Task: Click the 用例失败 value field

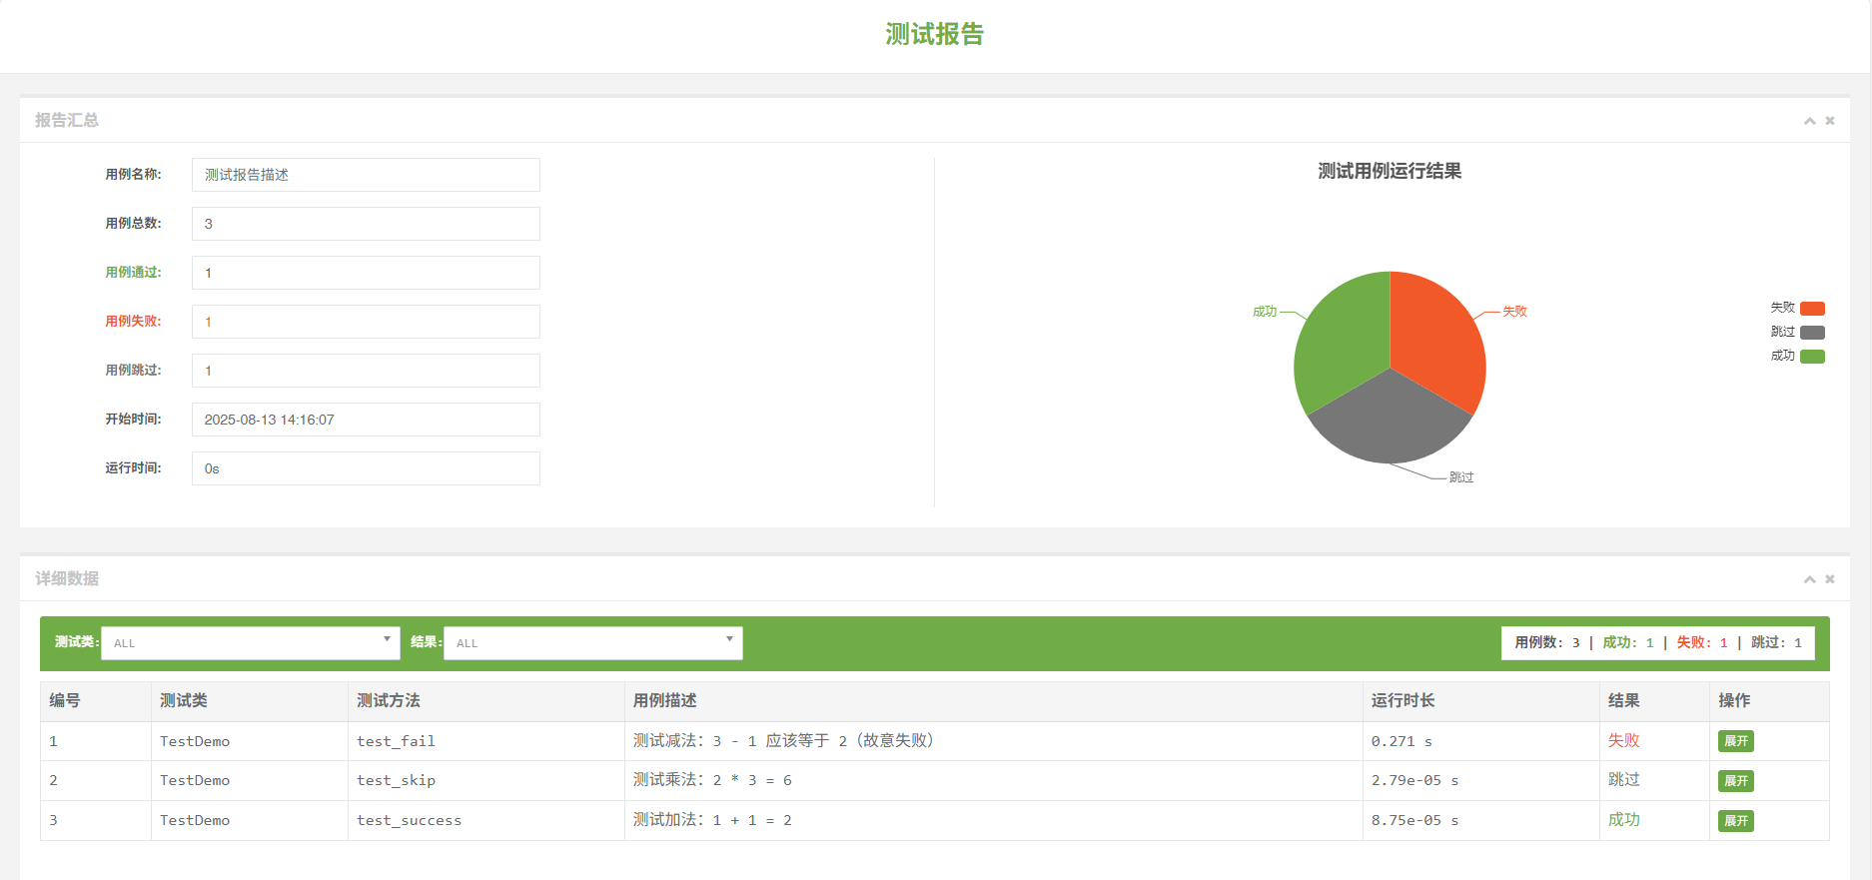Action: (x=366, y=322)
